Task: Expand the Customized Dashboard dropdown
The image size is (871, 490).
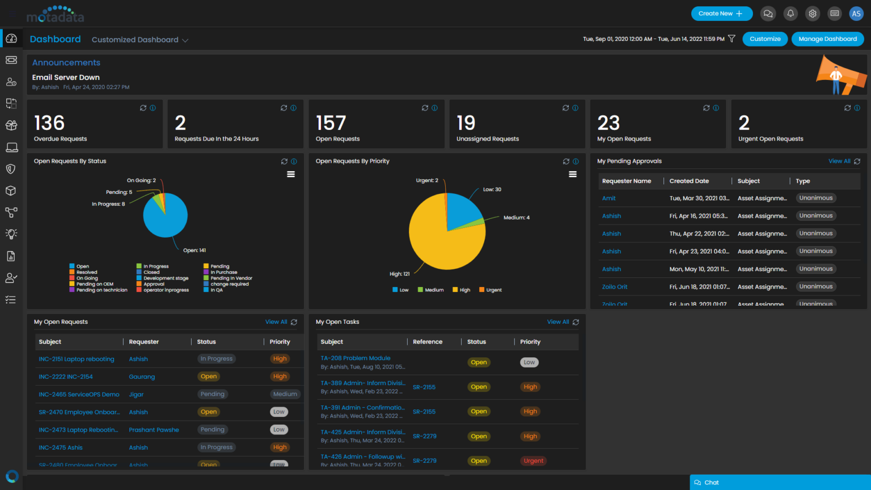Action: tap(139, 40)
